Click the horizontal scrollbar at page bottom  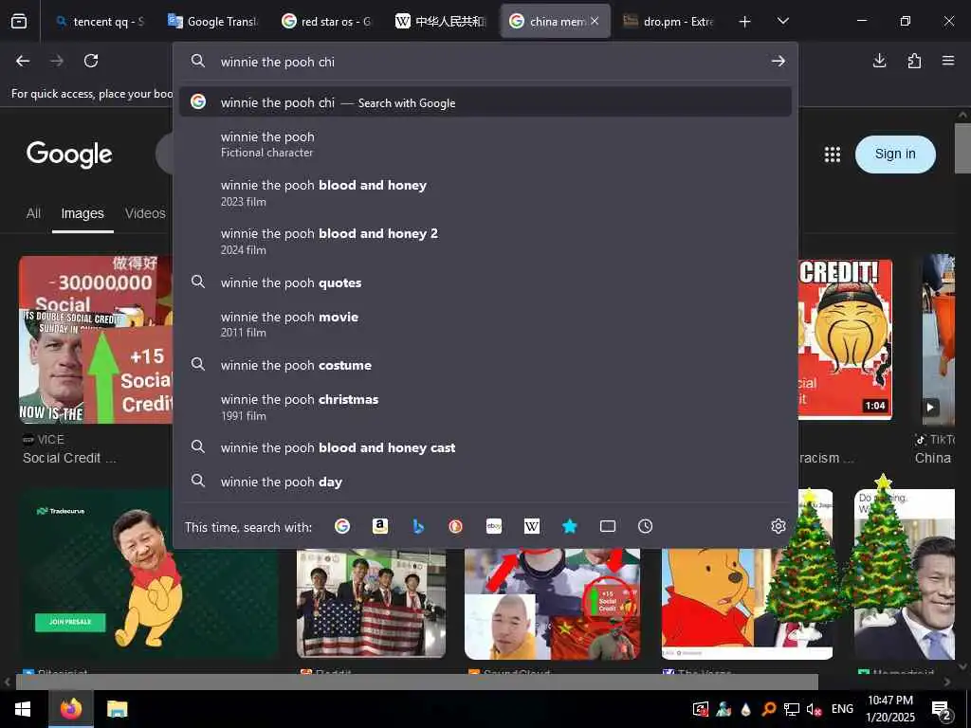pyautogui.click(x=416, y=682)
